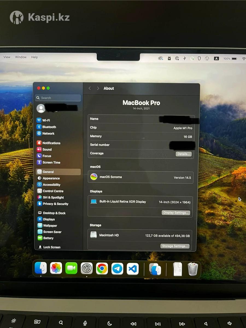Click Coverage Details button
This screenshot has height=328, width=246.
point(183,154)
